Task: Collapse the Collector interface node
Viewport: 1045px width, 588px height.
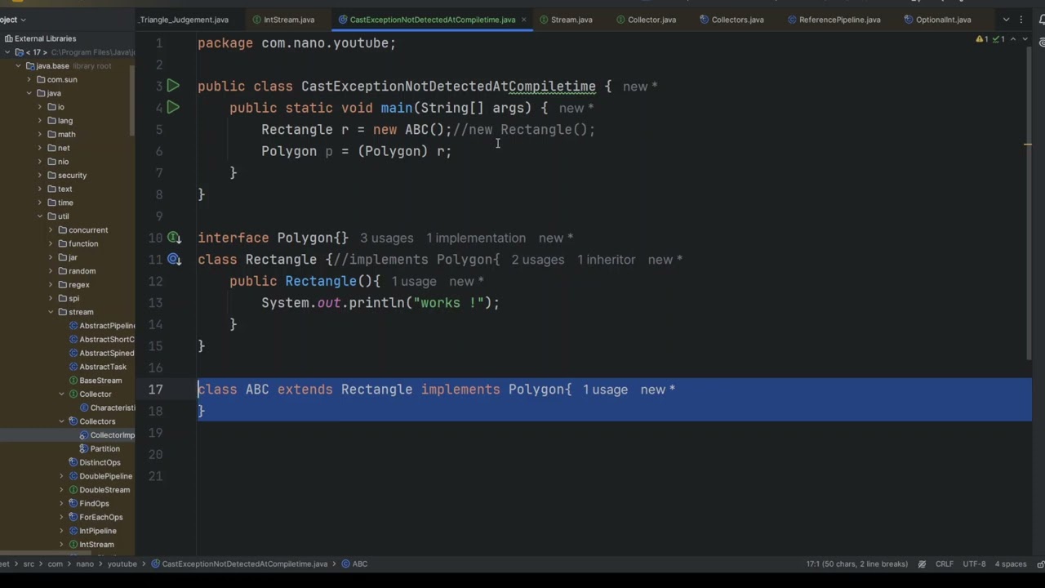Action: 61,394
